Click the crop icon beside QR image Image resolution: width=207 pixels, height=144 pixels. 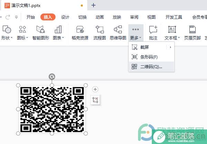tap(95, 100)
